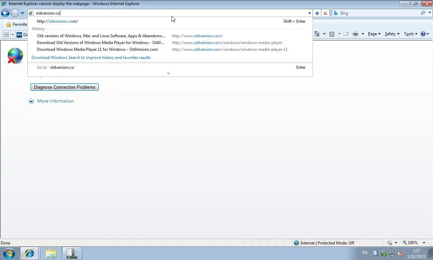Image resolution: width=433 pixels, height=260 pixels.
Task: Click the server manager taskbar icon
Action: tap(72, 253)
